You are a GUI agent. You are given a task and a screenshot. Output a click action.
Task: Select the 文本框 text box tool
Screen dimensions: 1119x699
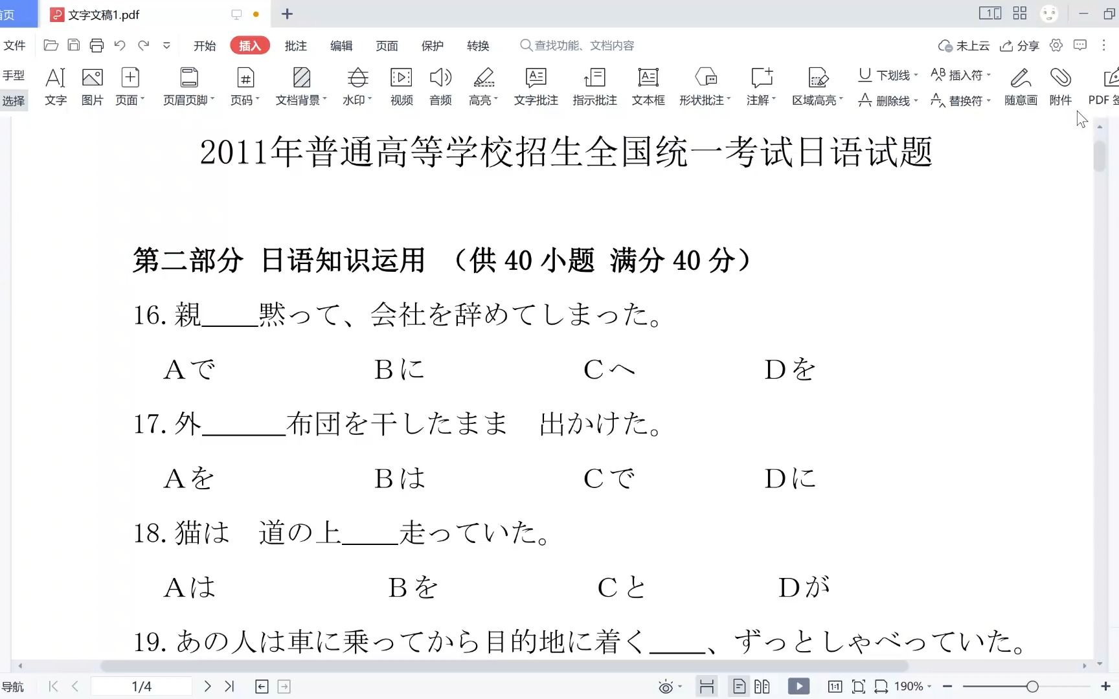pyautogui.click(x=648, y=87)
